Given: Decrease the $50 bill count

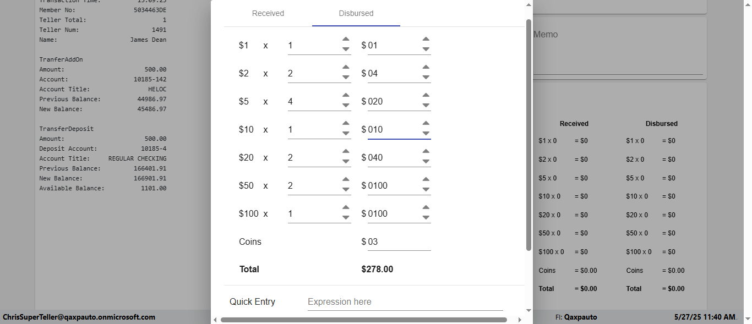Looking at the screenshot, I should point(346,190).
